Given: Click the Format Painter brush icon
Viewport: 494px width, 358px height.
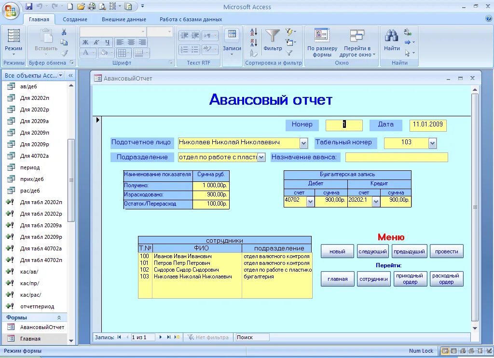Looking at the screenshot, I should point(65,53).
